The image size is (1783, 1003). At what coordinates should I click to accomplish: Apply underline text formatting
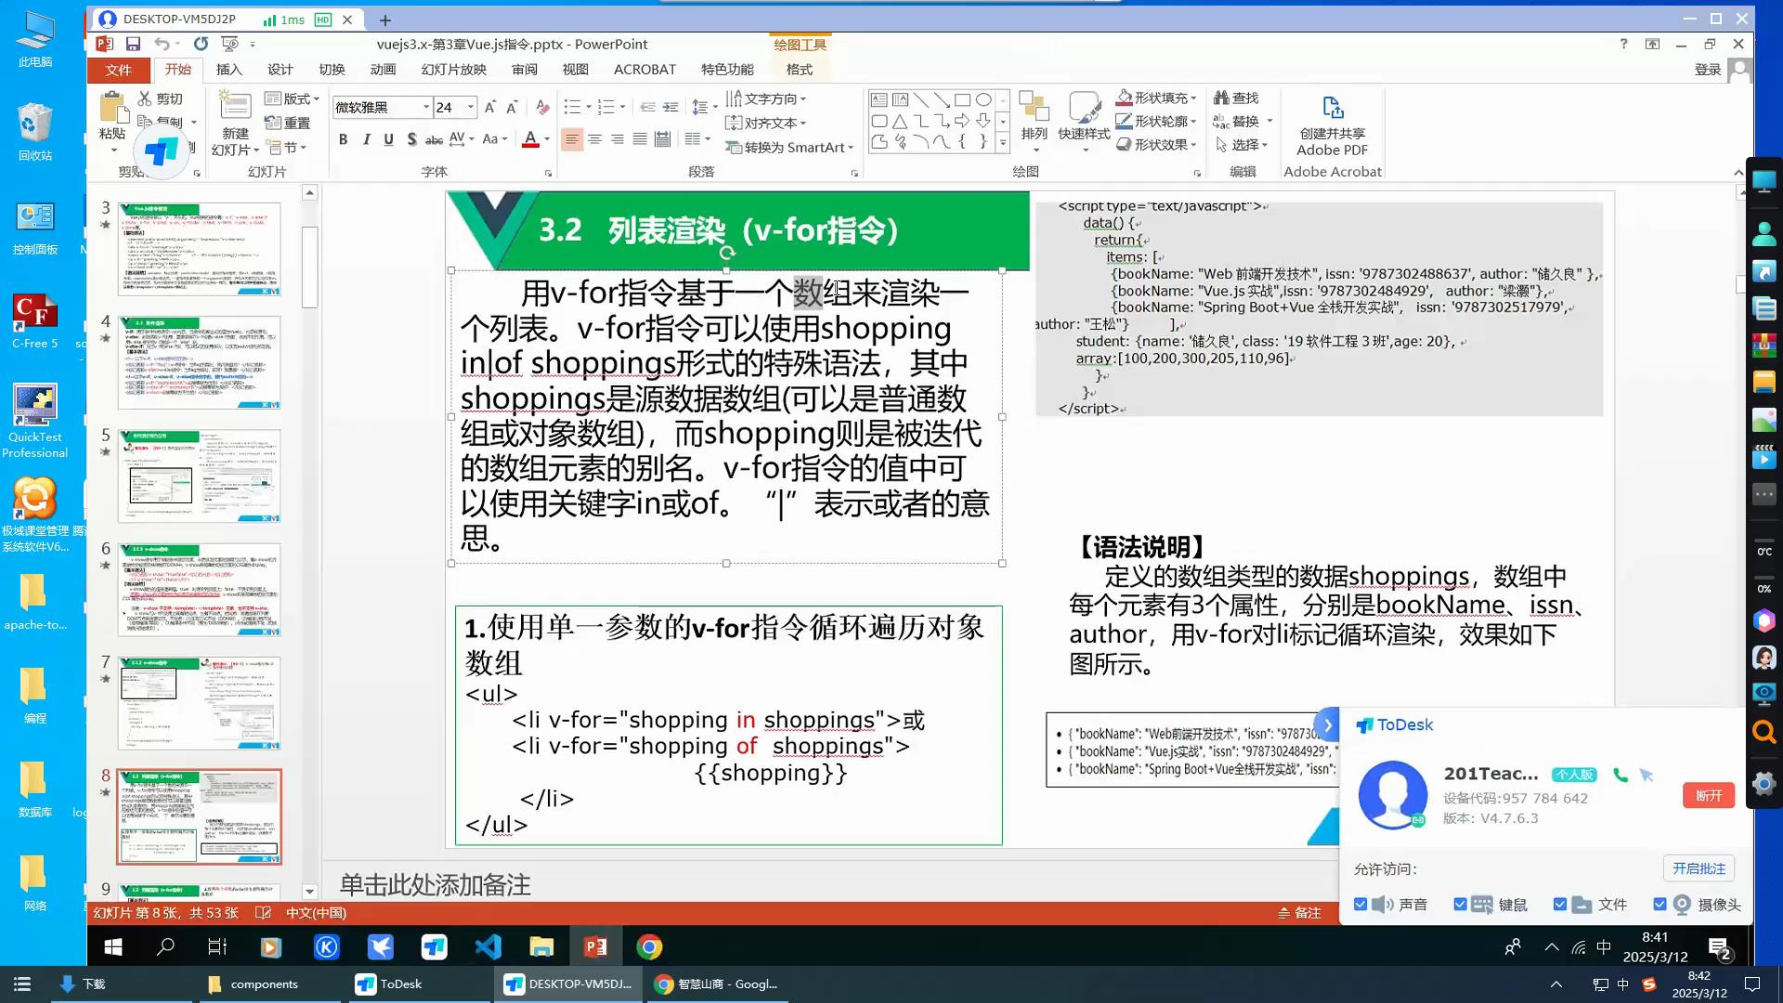pyautogui.click(x=388, y=139)
